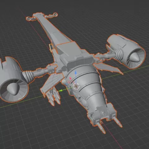The image size is (149, 149).
Task: Click the red X-axis gizmo handle
Action: coord(70,78)
